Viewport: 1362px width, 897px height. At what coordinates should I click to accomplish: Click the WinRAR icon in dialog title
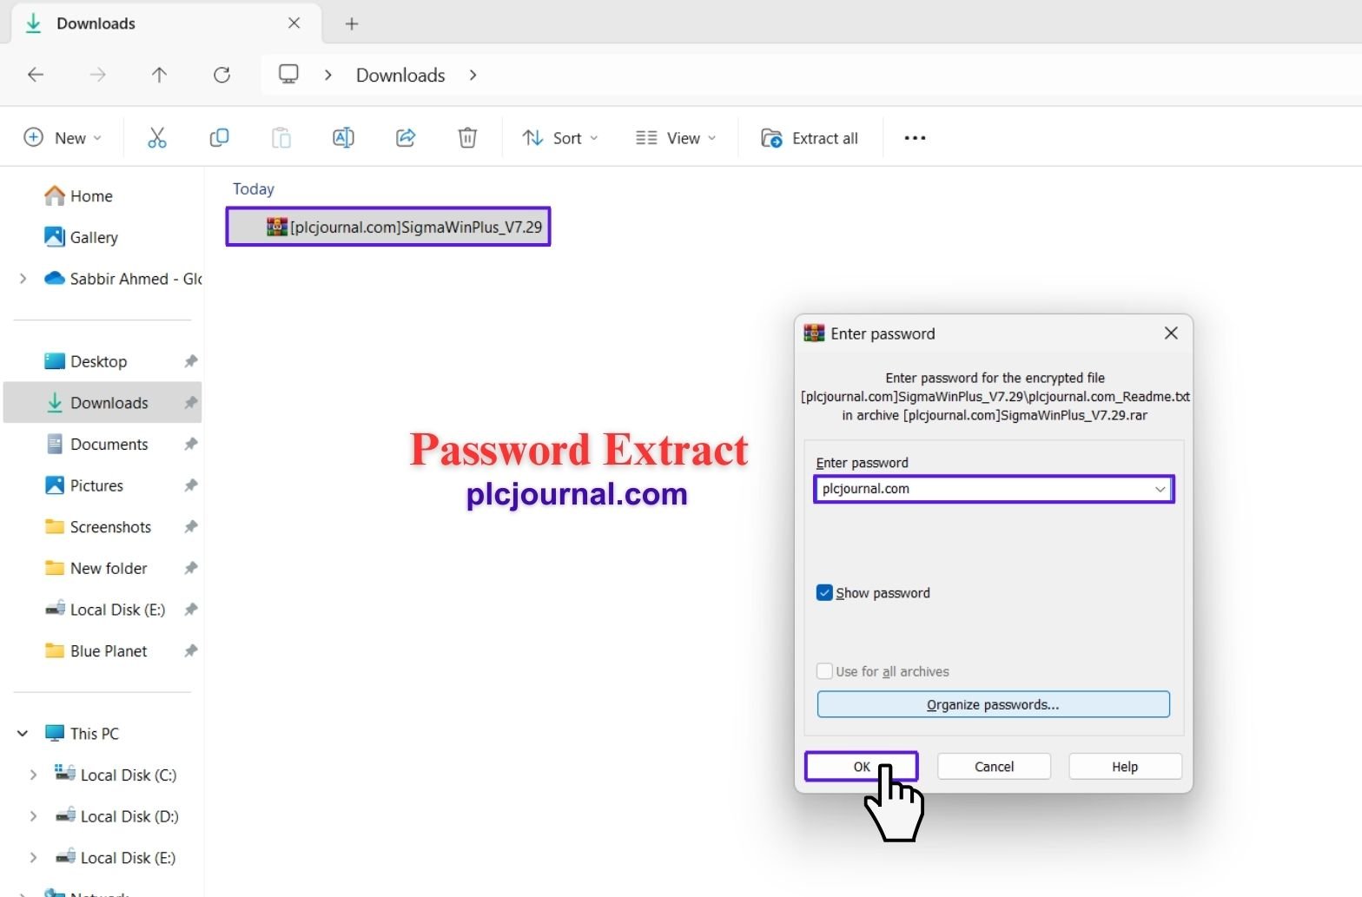(814, 333)
